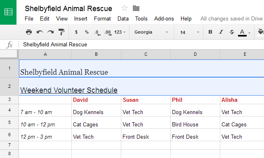Viewport: 264px width, 158px height.
Task: Toggle Bold formatting
Action: (210, 32)
